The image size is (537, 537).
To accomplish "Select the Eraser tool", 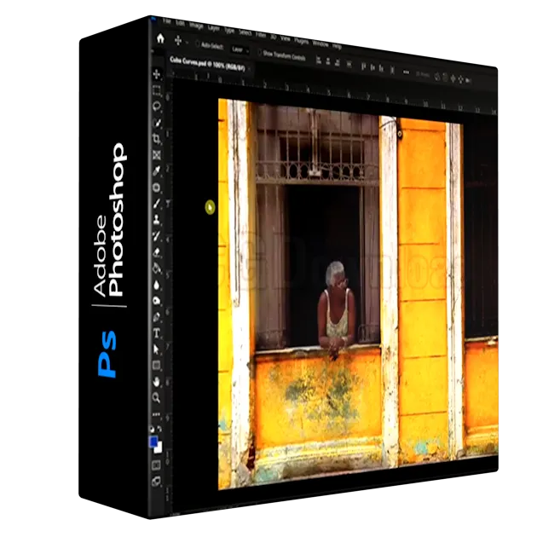I will pos(157,252).
